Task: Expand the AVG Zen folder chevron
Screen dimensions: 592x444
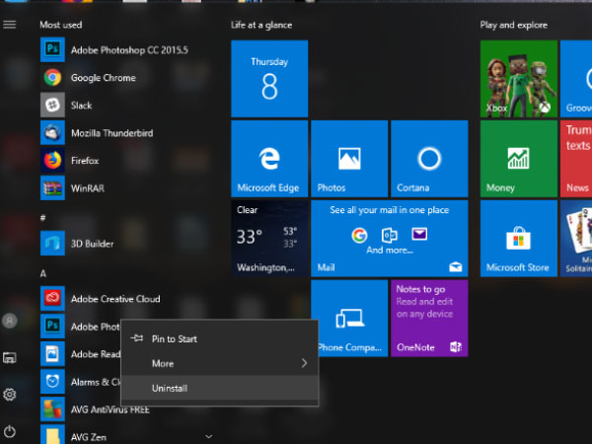Action: coord(208,434)
